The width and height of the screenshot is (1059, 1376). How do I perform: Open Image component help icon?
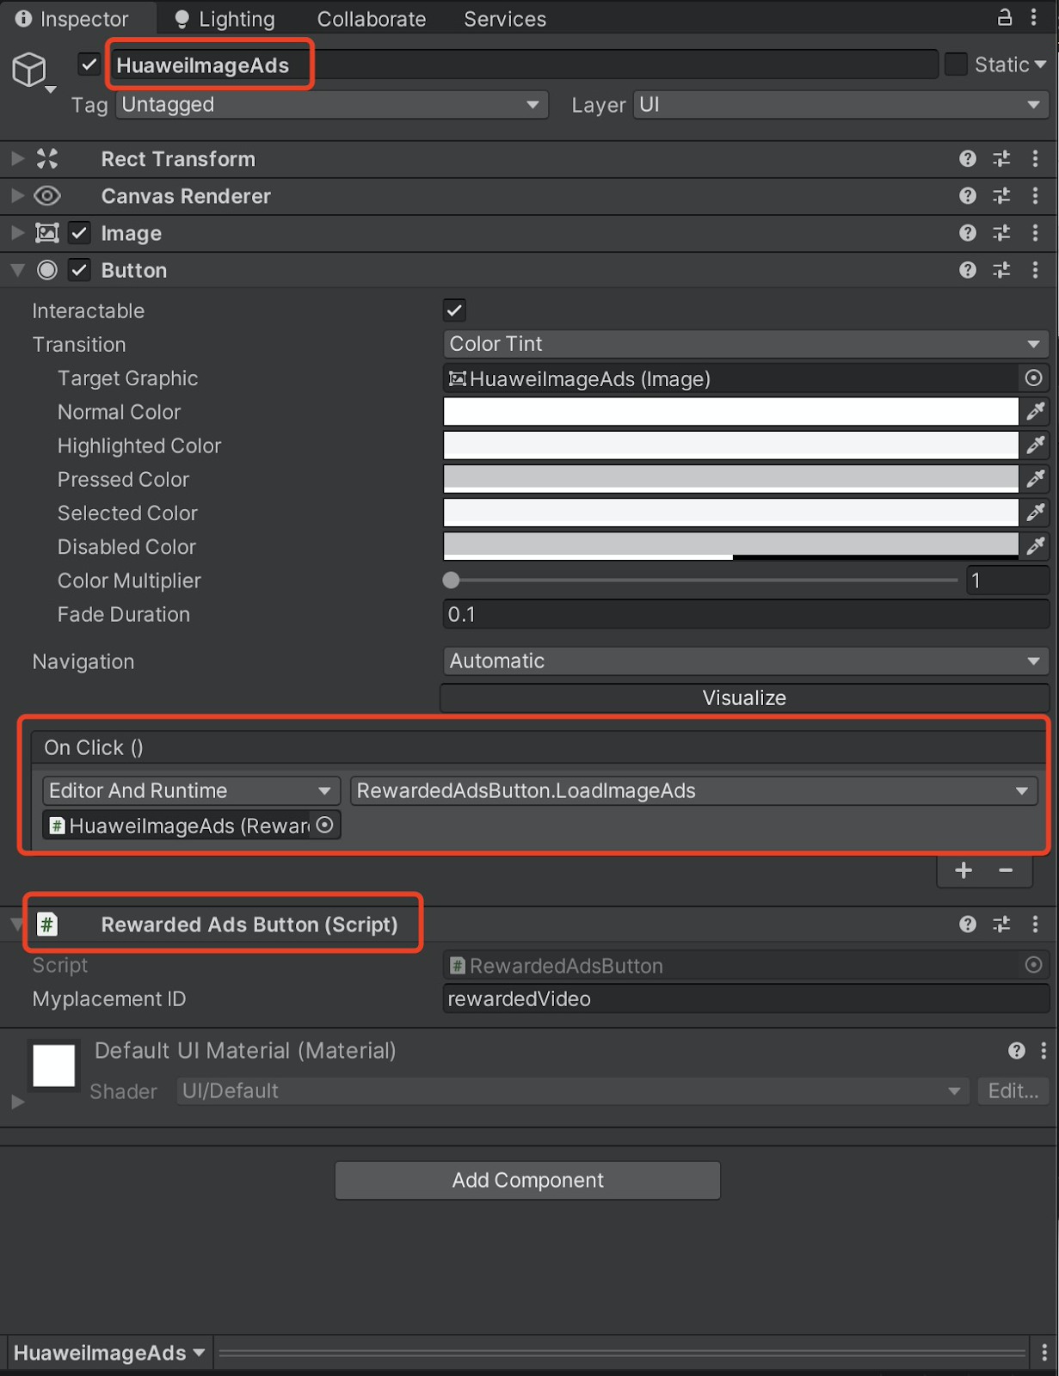tap(968, 232)
